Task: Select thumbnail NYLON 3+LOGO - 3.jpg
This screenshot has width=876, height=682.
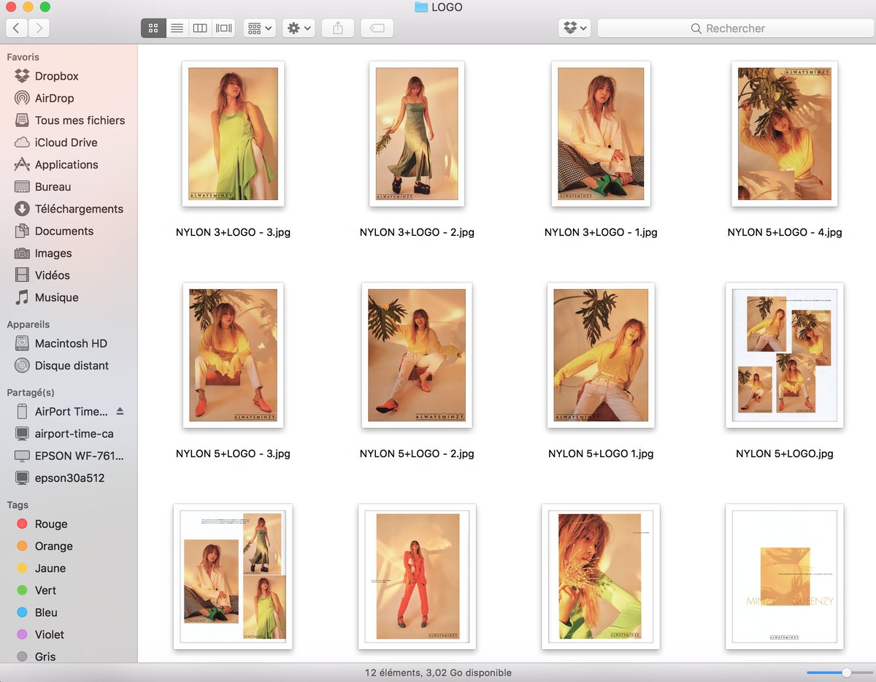Action: click(233, 134)
